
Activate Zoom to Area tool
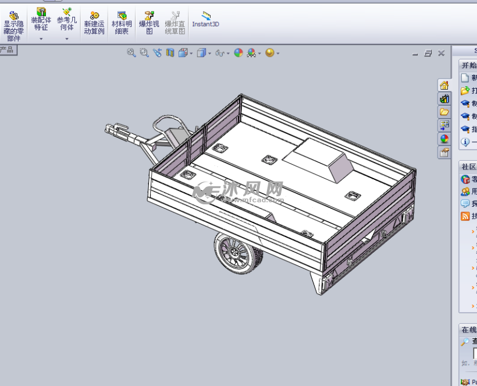click(144, 53)
